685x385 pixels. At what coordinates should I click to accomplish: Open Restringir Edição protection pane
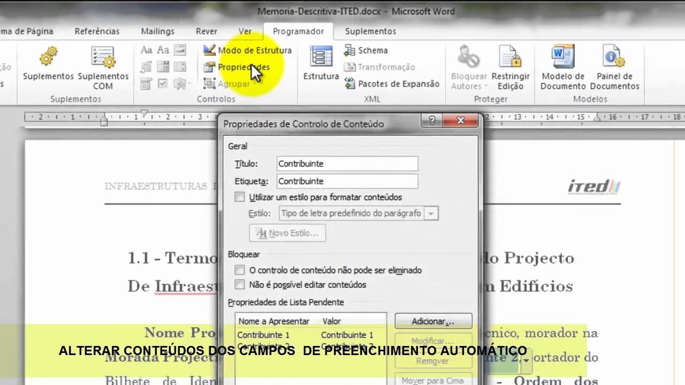[511, 68]
